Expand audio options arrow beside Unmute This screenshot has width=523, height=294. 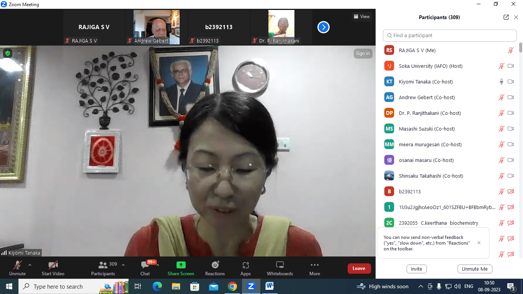[30, 265]
